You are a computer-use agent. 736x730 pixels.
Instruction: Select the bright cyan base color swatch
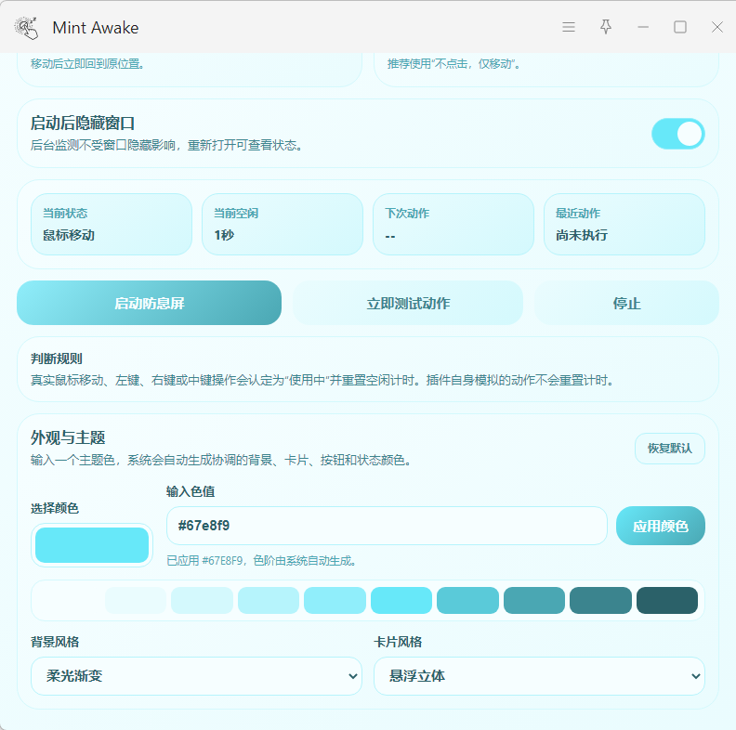(x=401, y=601)
